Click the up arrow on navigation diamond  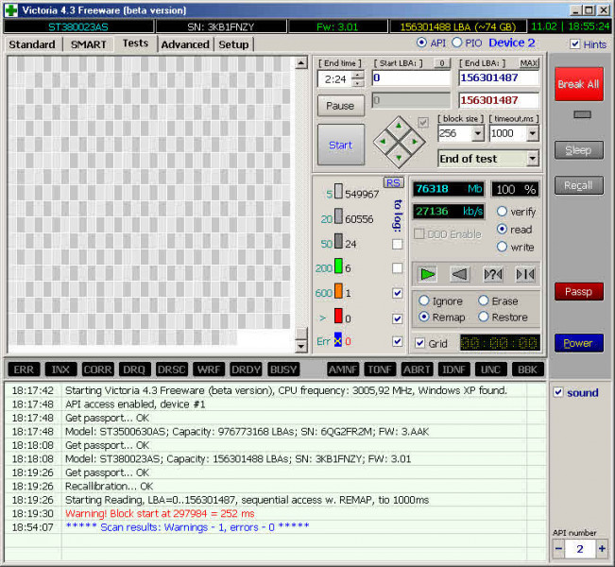399,126
